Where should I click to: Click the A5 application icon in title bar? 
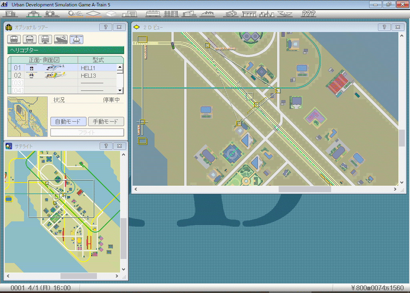click(x=4, y=4)
